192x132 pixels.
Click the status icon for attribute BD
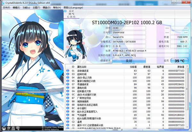point(68,111)
